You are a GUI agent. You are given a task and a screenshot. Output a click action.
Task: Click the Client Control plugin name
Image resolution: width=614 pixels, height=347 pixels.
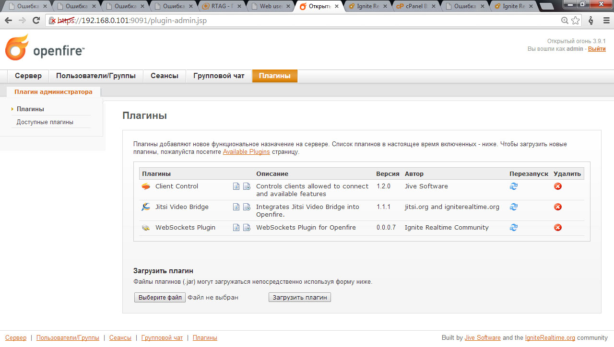(177, 186)
